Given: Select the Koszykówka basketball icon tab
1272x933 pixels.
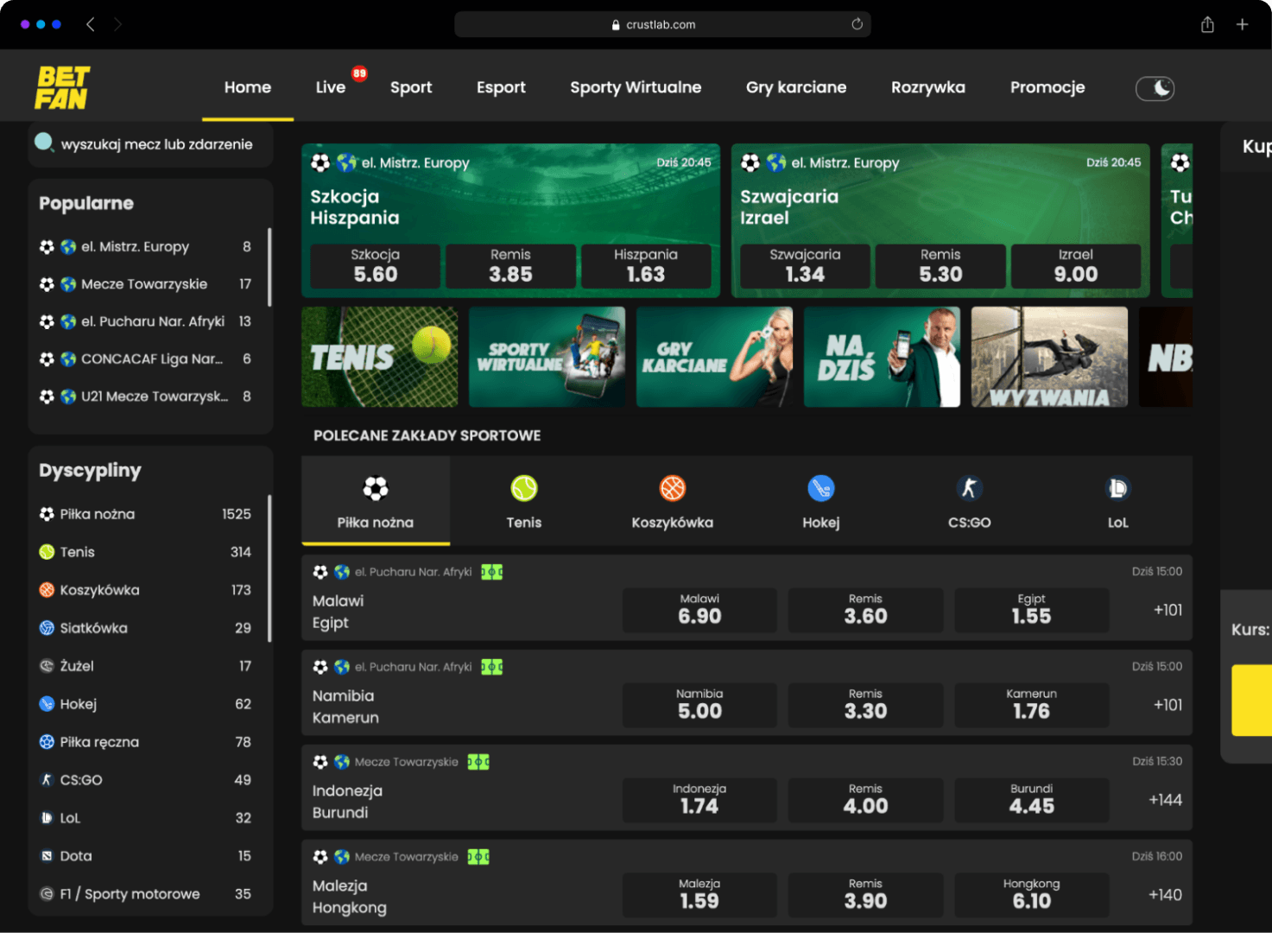Looking at the screenshot, I should pyautogui.click(x=672, y=489).
